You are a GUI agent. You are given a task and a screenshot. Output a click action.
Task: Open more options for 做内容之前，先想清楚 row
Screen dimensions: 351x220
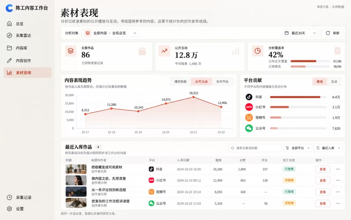[x=338, y=180]
